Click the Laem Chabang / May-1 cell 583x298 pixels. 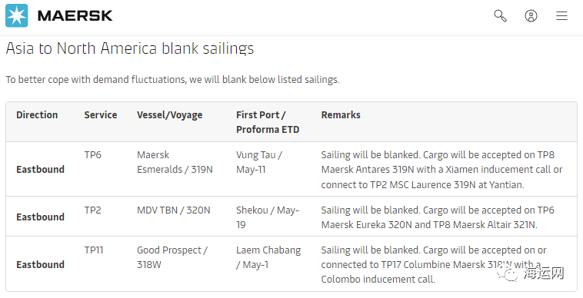click(x=268, y=257)
